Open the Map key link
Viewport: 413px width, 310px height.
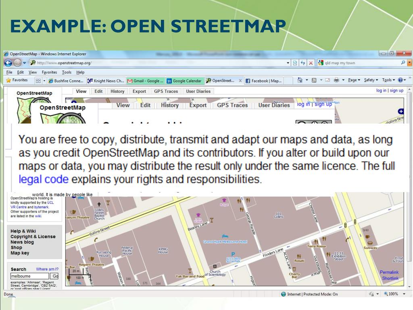[20, 253]
